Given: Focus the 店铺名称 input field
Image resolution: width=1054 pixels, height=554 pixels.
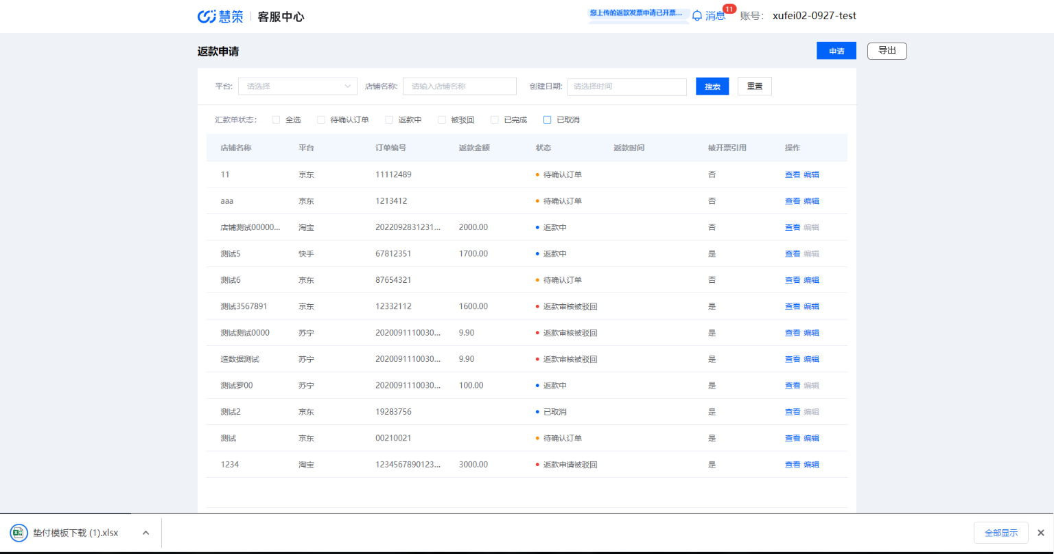Looking at the screenshot, I should (460, 86).
